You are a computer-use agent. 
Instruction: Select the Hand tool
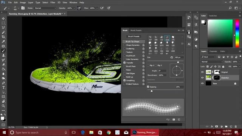3,101
